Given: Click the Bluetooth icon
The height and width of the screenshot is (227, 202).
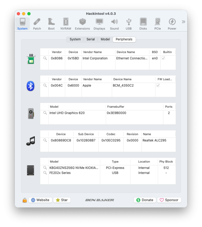Looking at the screenshot, I should 30,86.
